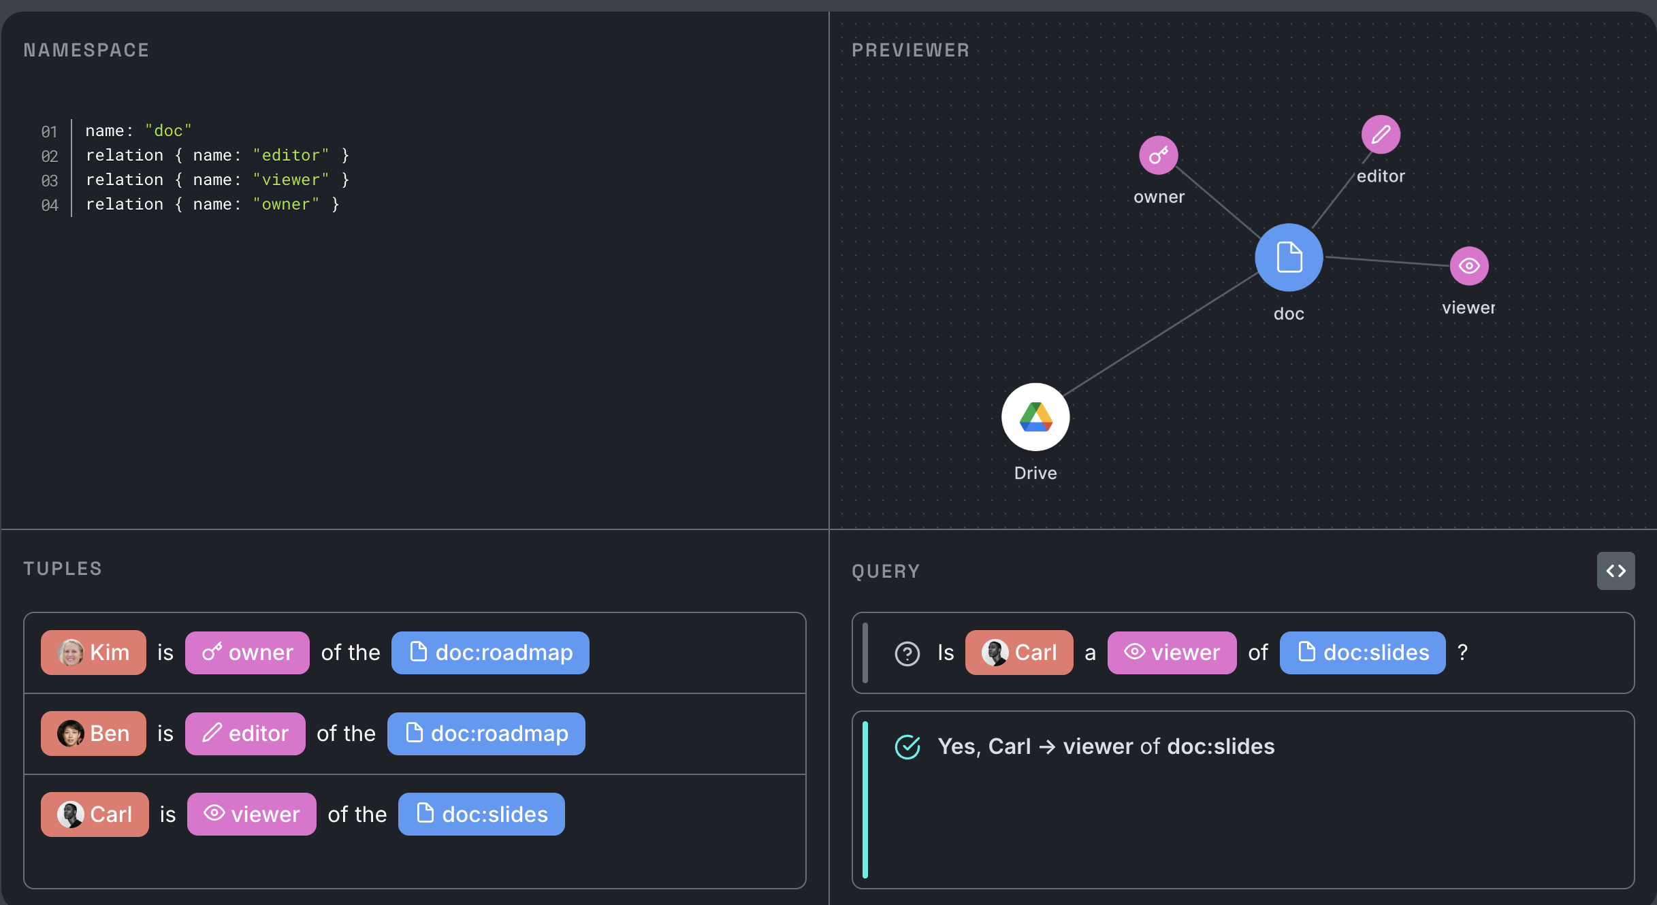This screenshot has height=905, width=1657.
Task: Open the editor relation chip in Ben's tuple
Action: click(245, 734)
